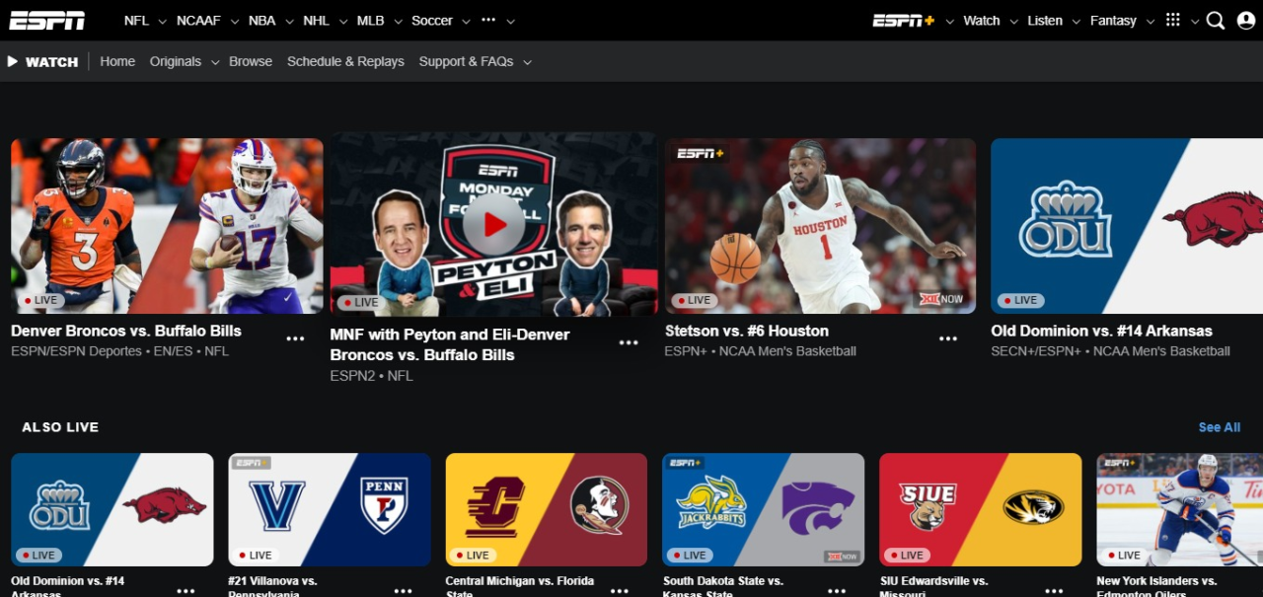Open the NBA menu
1263x597 pixels.
(262, 21)
